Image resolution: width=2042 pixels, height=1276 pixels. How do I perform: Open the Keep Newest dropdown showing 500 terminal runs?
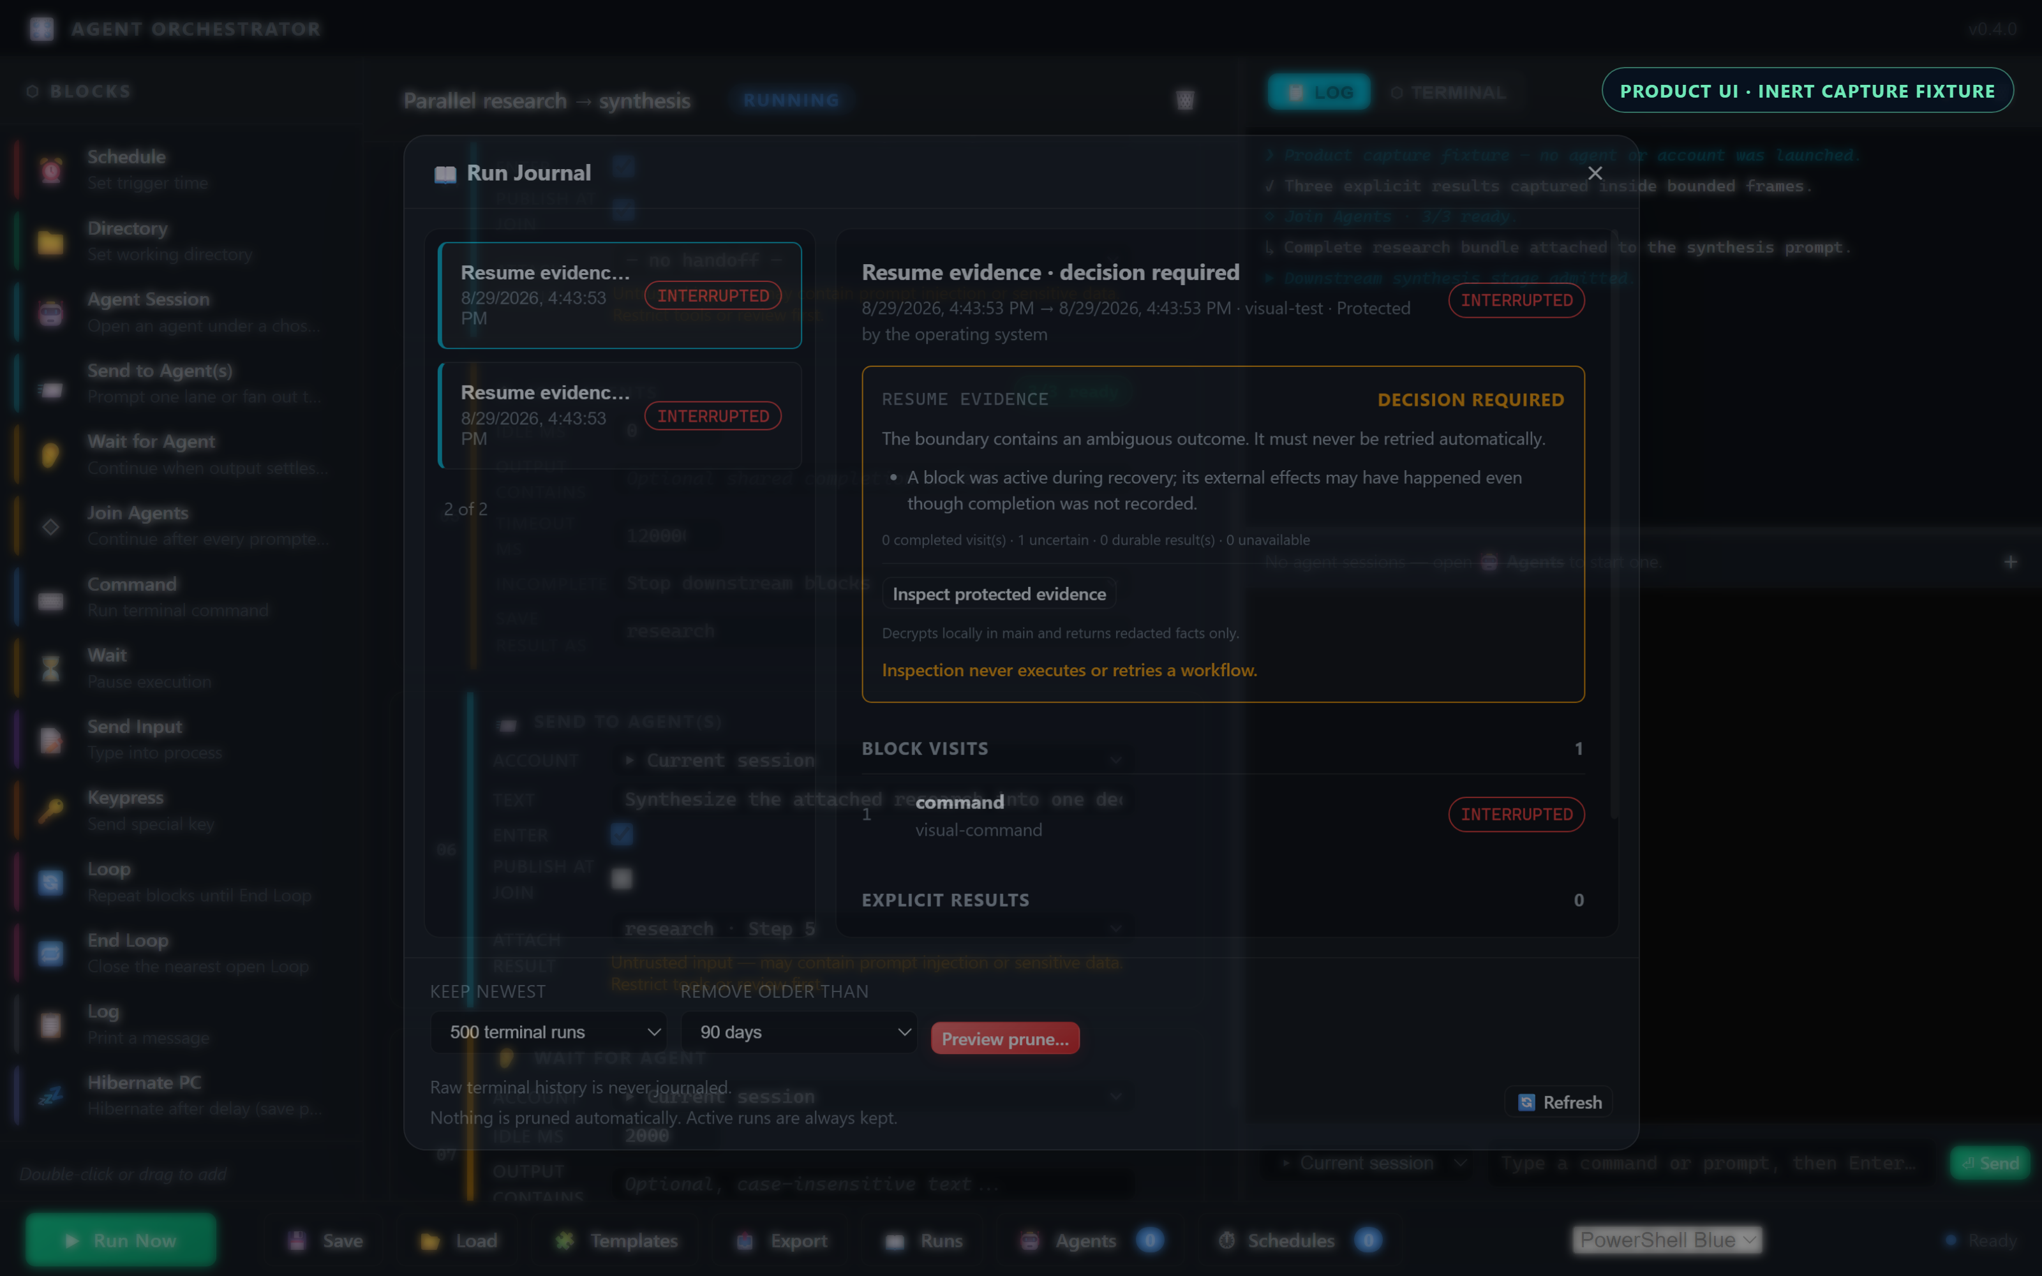549,1032
